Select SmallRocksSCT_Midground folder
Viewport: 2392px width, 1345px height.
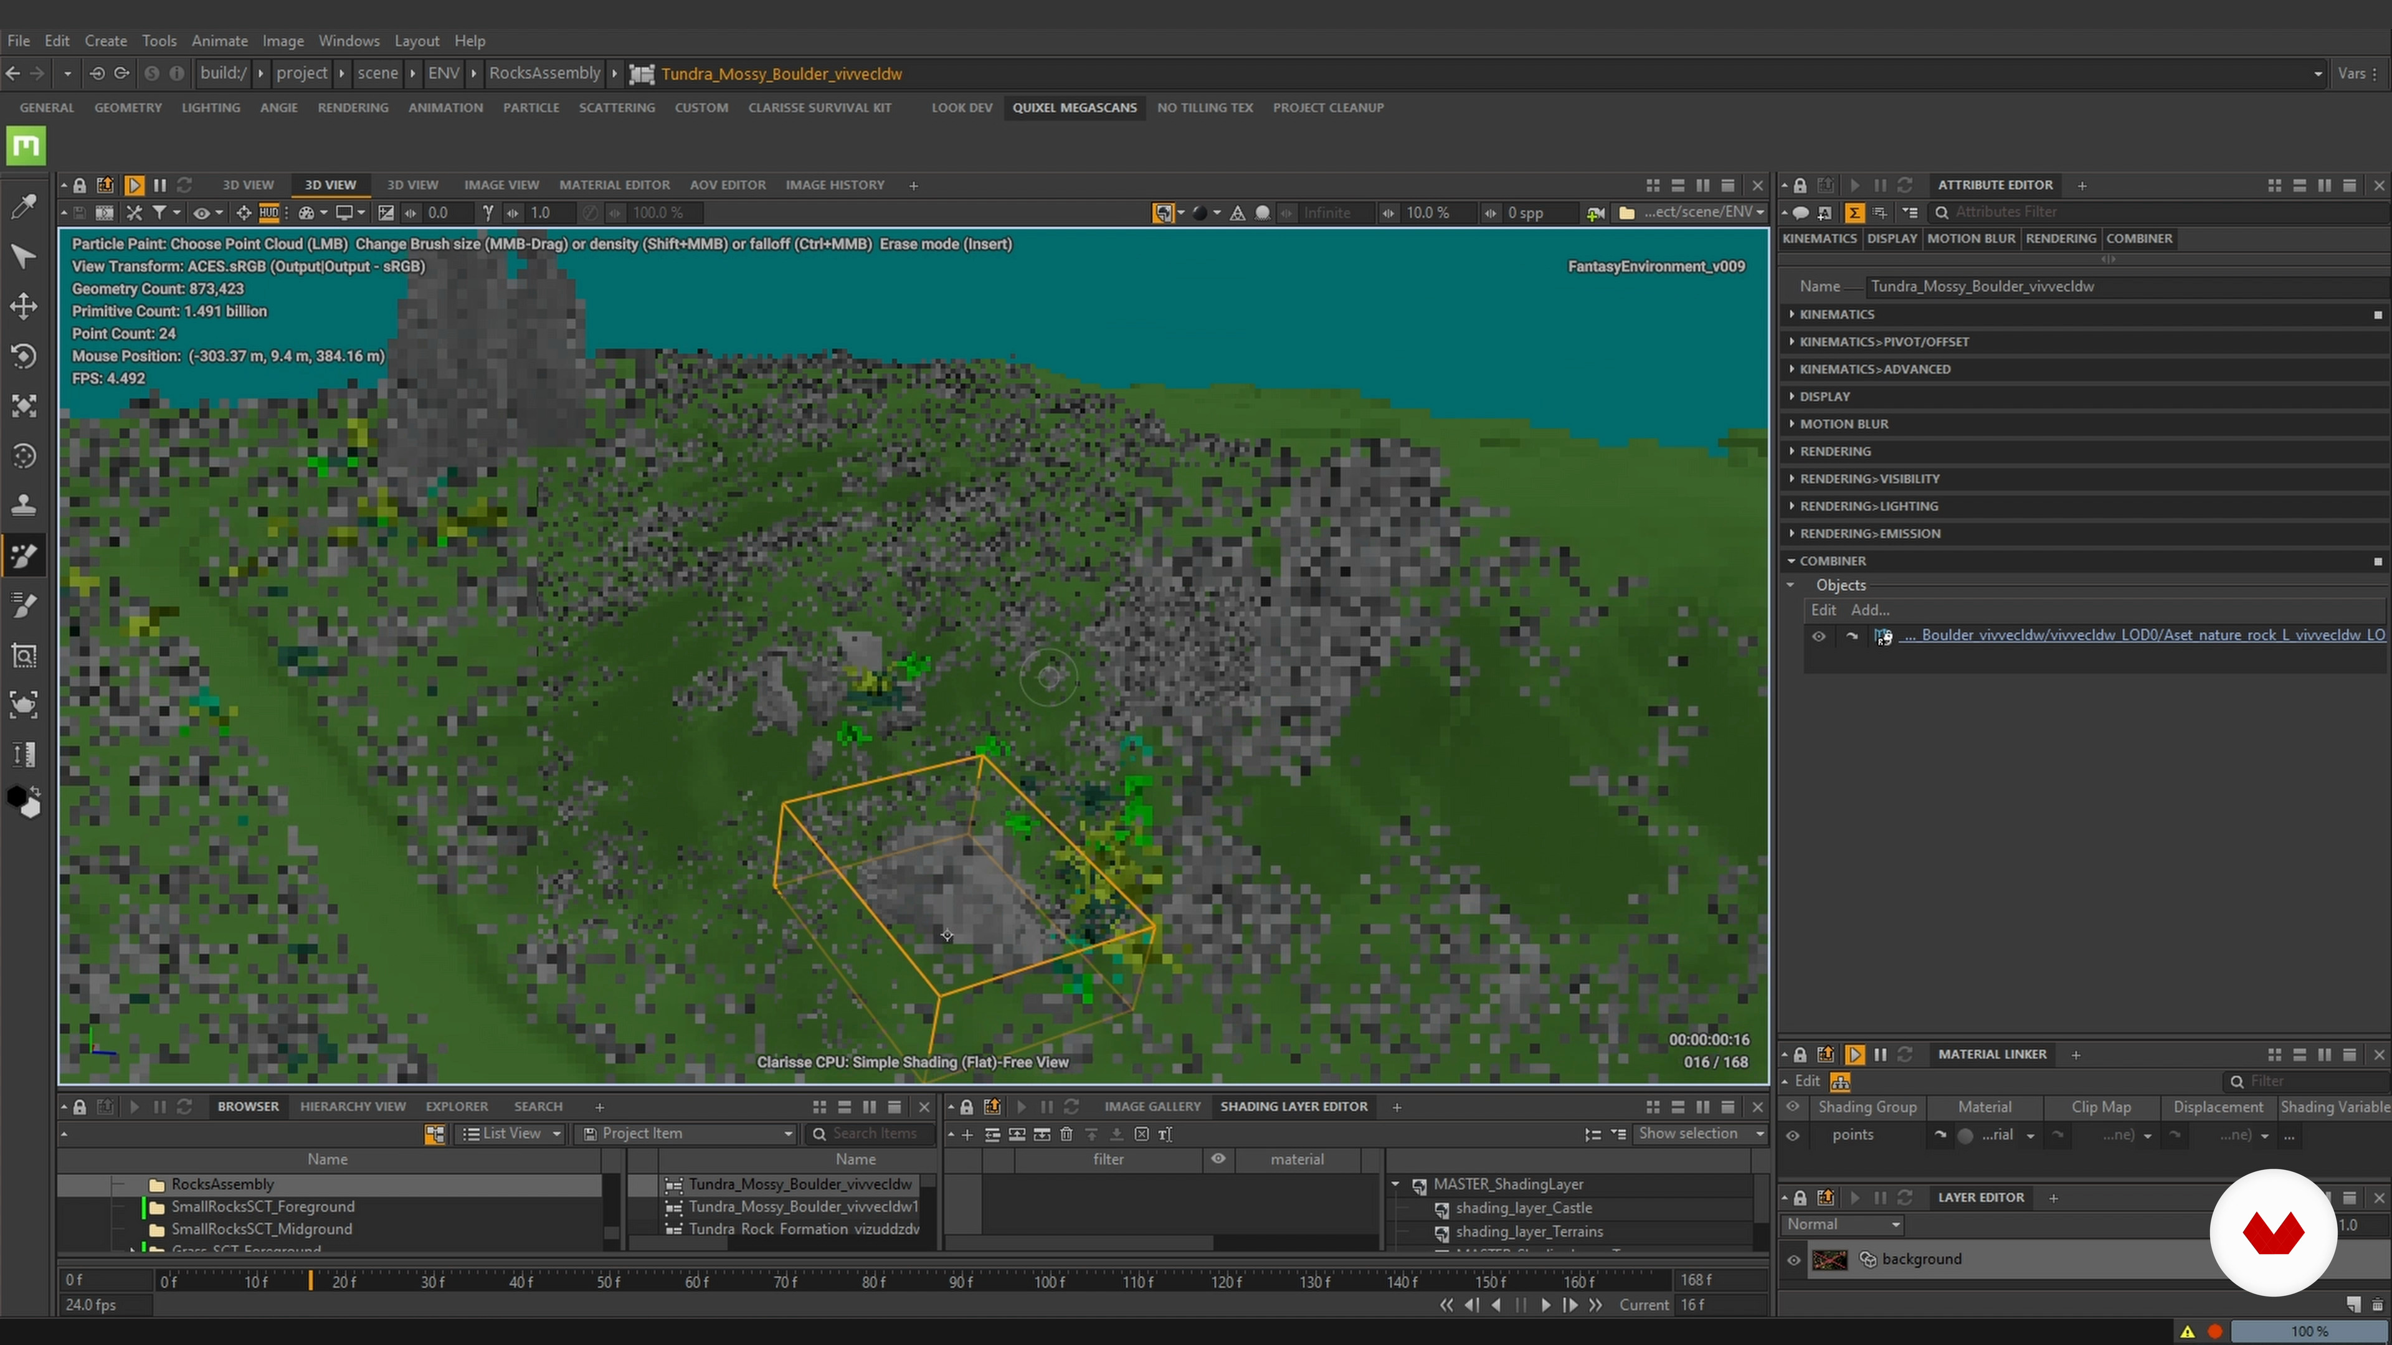262,1230
